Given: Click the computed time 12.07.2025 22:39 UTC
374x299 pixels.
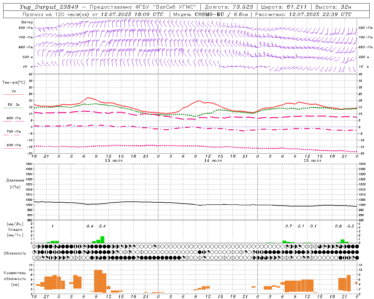Looking at the screenshot, I should (x=320, y=14).
